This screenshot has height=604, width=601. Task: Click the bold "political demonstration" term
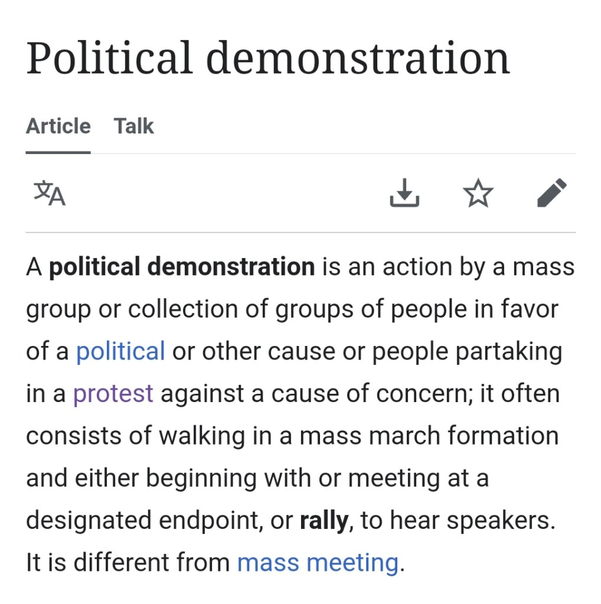182,267
